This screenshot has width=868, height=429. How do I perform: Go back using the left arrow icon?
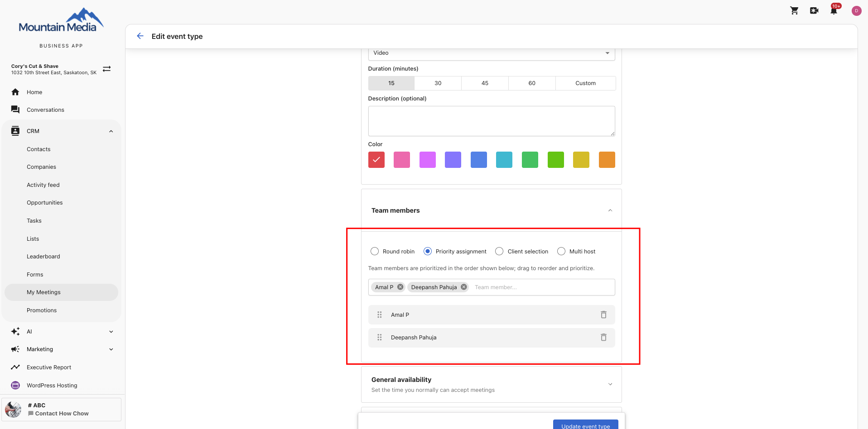click(140, 36)
